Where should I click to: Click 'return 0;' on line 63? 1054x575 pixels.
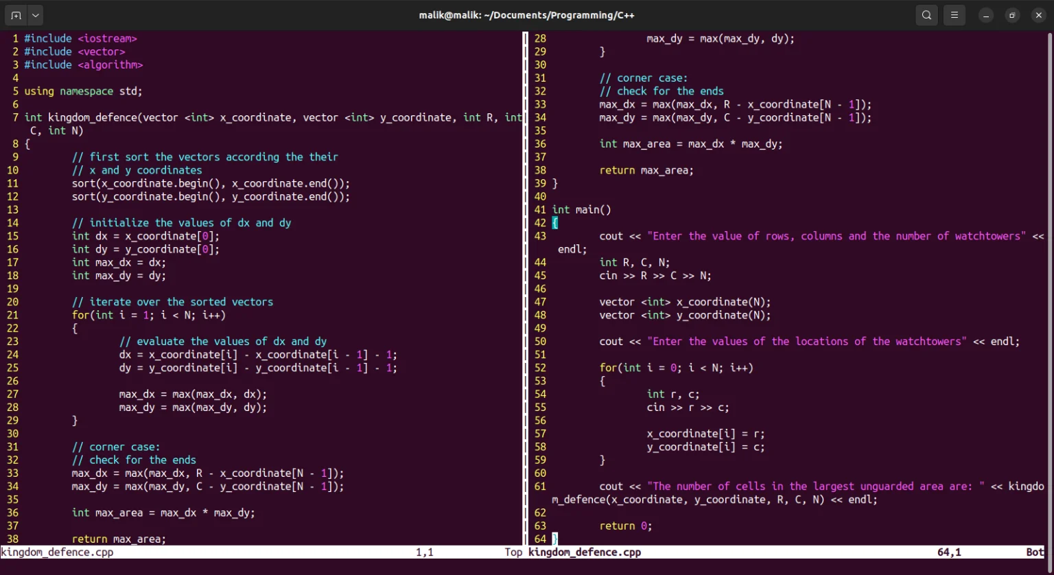click(626, 526)
